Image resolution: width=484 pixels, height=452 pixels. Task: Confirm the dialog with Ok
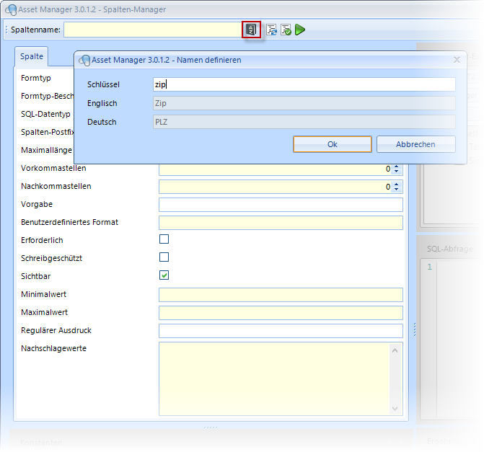click(x=333, y=144)
